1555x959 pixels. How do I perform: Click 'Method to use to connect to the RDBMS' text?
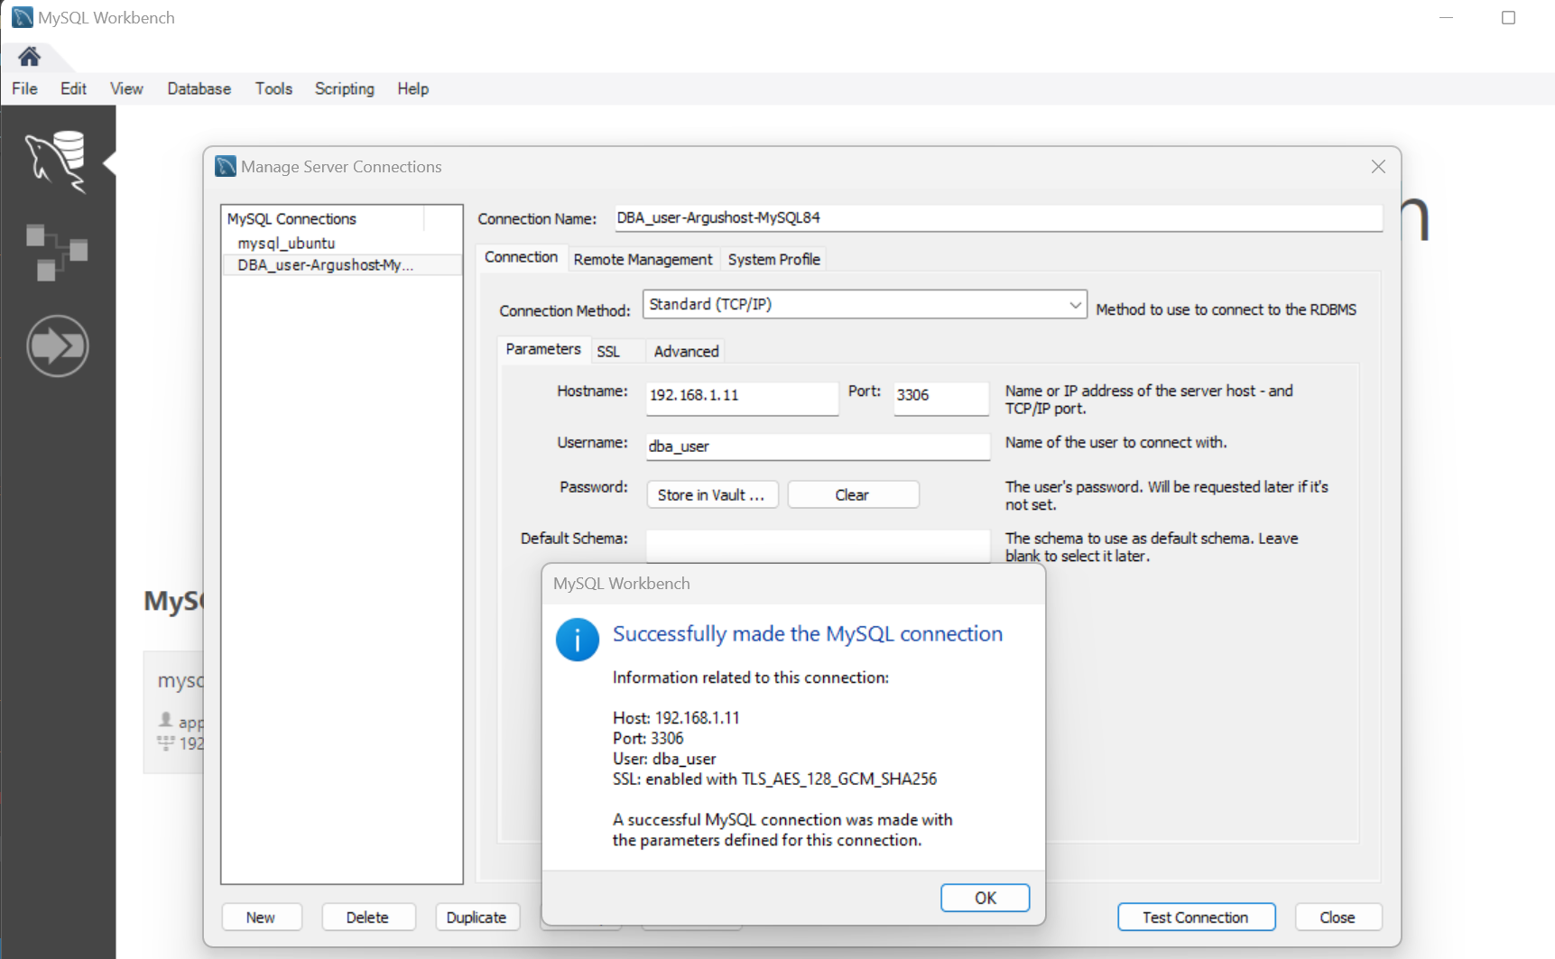(x=1226, y=309)
